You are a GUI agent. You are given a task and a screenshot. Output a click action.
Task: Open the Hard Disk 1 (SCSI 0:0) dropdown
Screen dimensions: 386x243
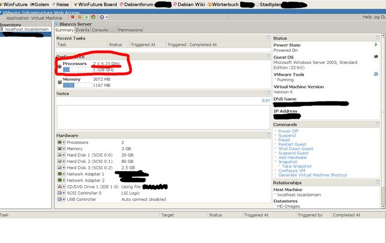click(61, 155)
